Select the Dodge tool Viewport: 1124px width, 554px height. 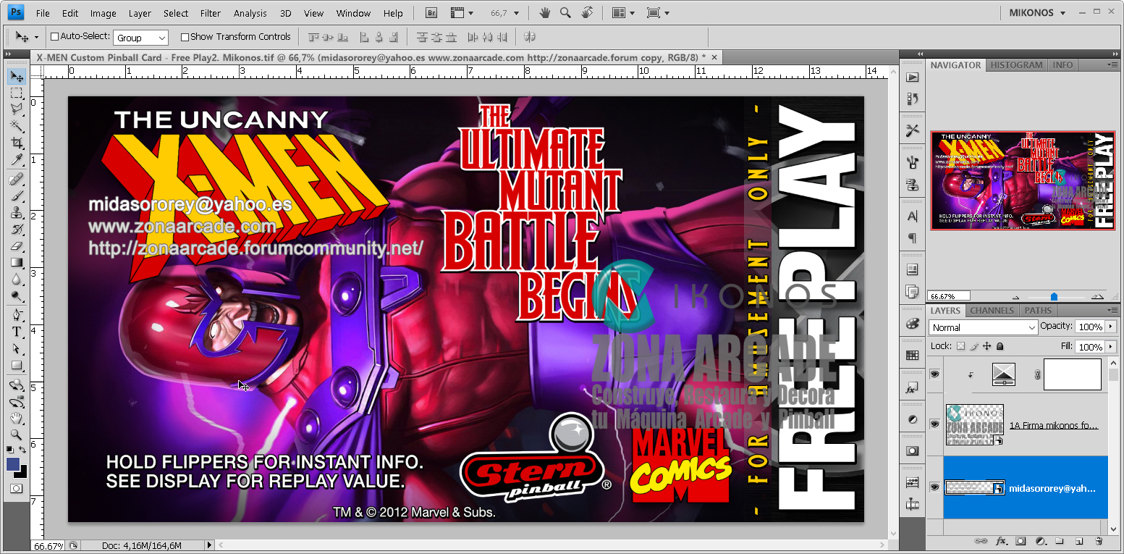[x=17, y=296]
